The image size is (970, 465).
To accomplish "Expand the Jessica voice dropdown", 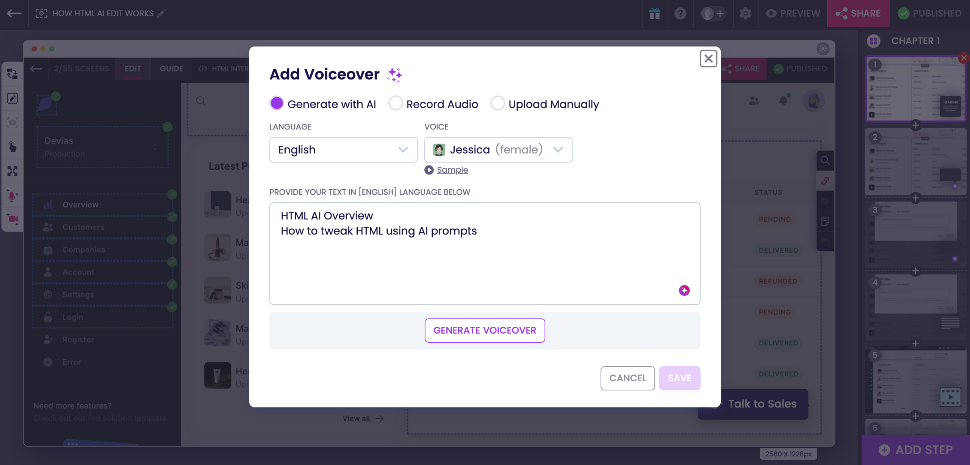I will 498,150.
